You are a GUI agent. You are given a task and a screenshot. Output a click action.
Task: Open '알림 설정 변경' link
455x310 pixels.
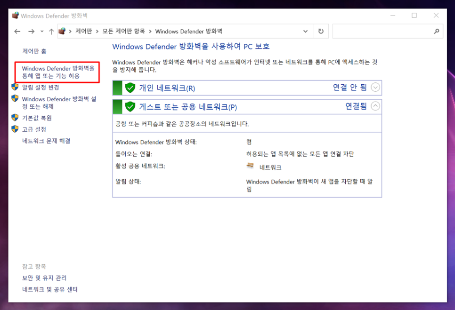click(41, 87)
